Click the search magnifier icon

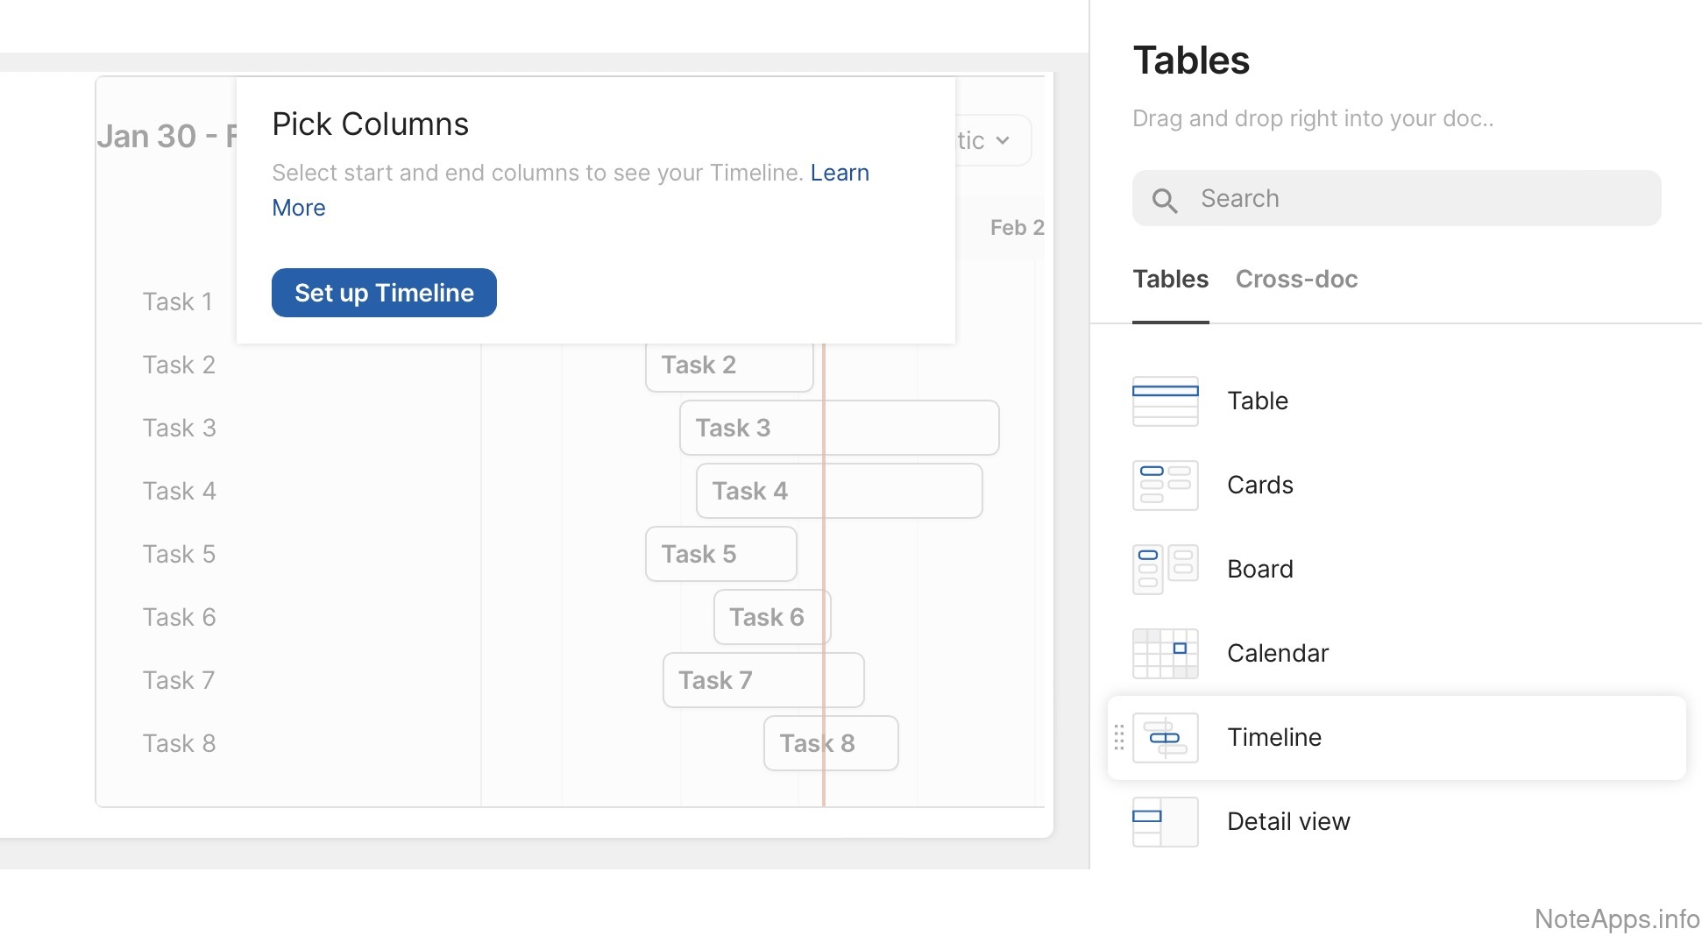(1164, 200)
